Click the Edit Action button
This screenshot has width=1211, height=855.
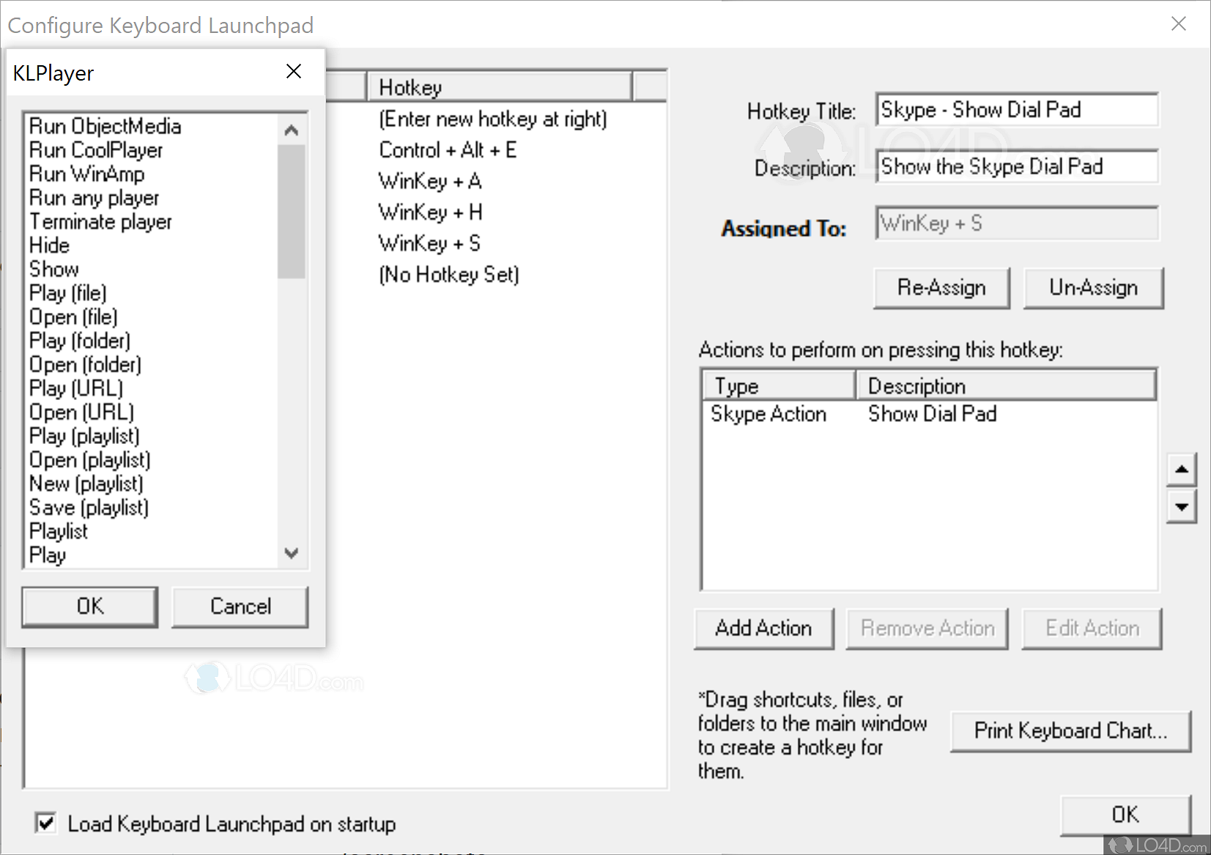point(1091,628)
